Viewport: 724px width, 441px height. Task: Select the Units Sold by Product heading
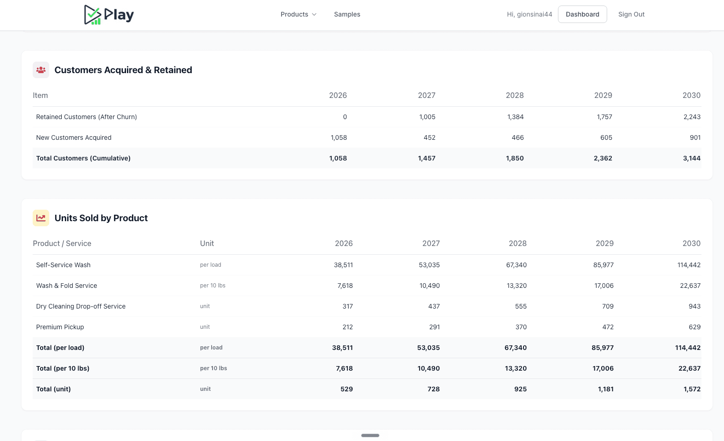pos(101,218)
